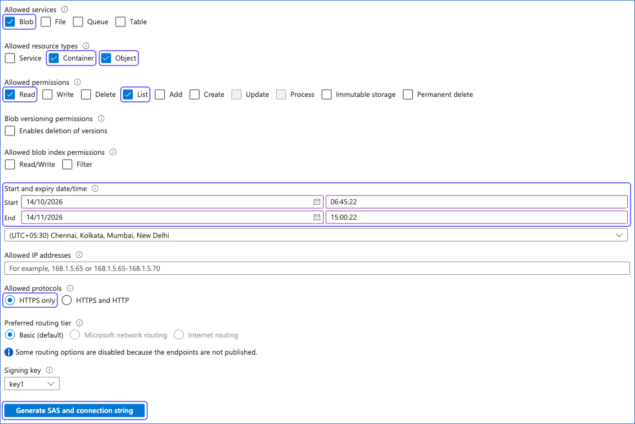Screen dimensions: 635x424
Task: Open the calendar picker for Start date
Action: click(x=317, y=202)
